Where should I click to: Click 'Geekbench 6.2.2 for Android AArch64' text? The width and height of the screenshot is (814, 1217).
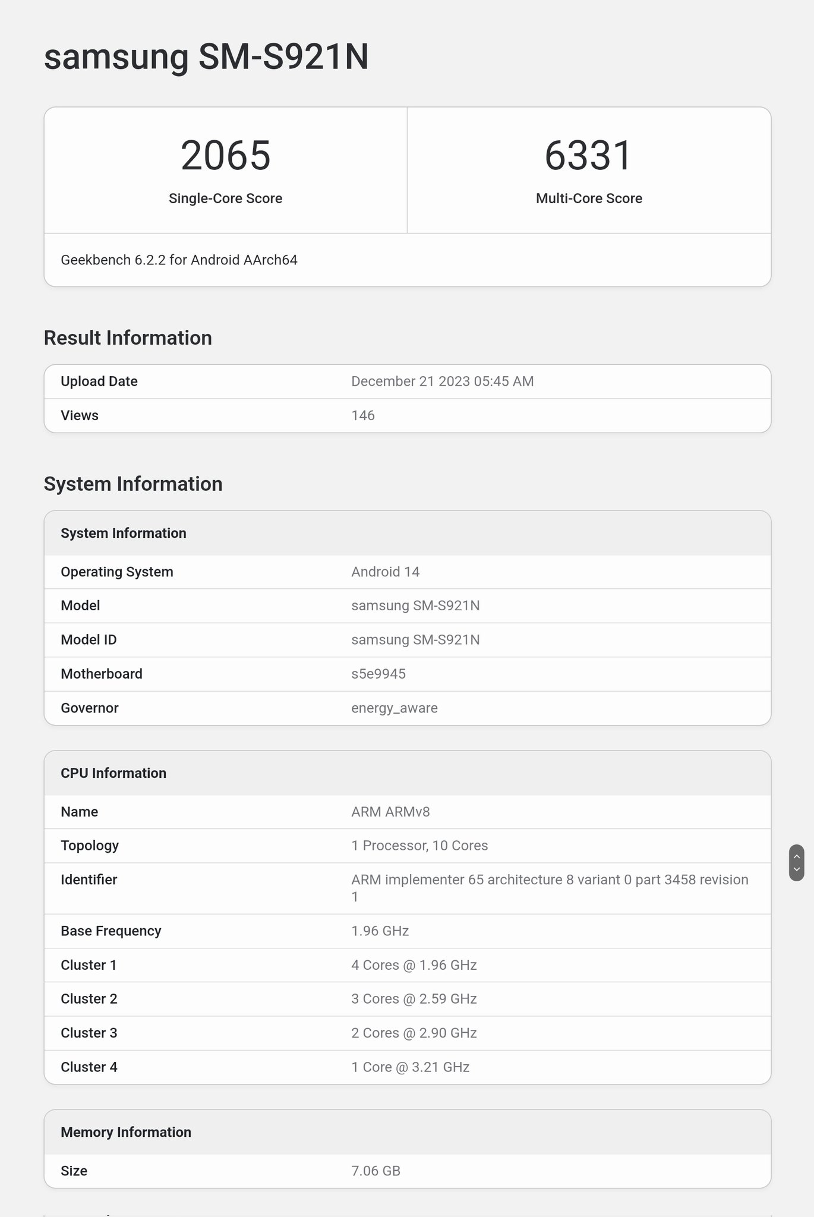[x=179, y=260]
